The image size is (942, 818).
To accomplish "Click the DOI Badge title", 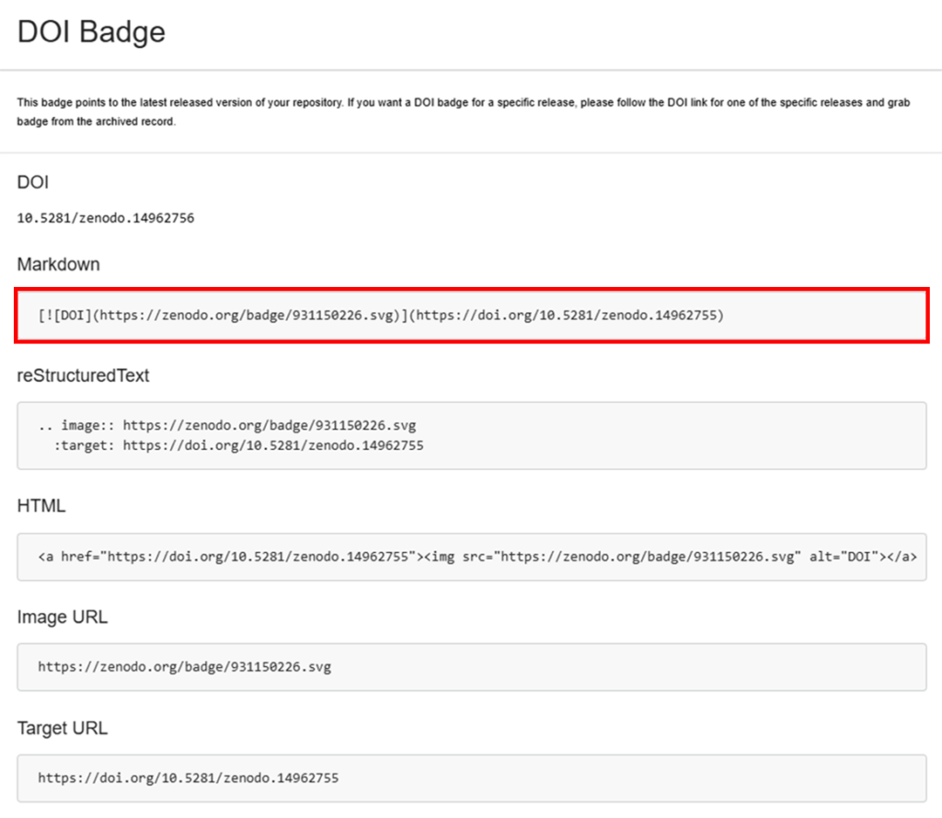I will coord(91,31).
